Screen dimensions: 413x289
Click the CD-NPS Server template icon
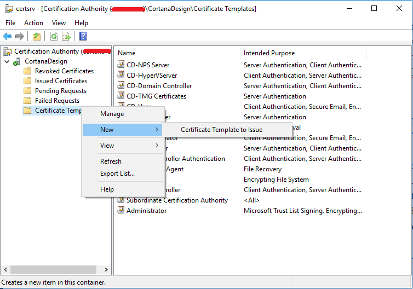(121, 64)
